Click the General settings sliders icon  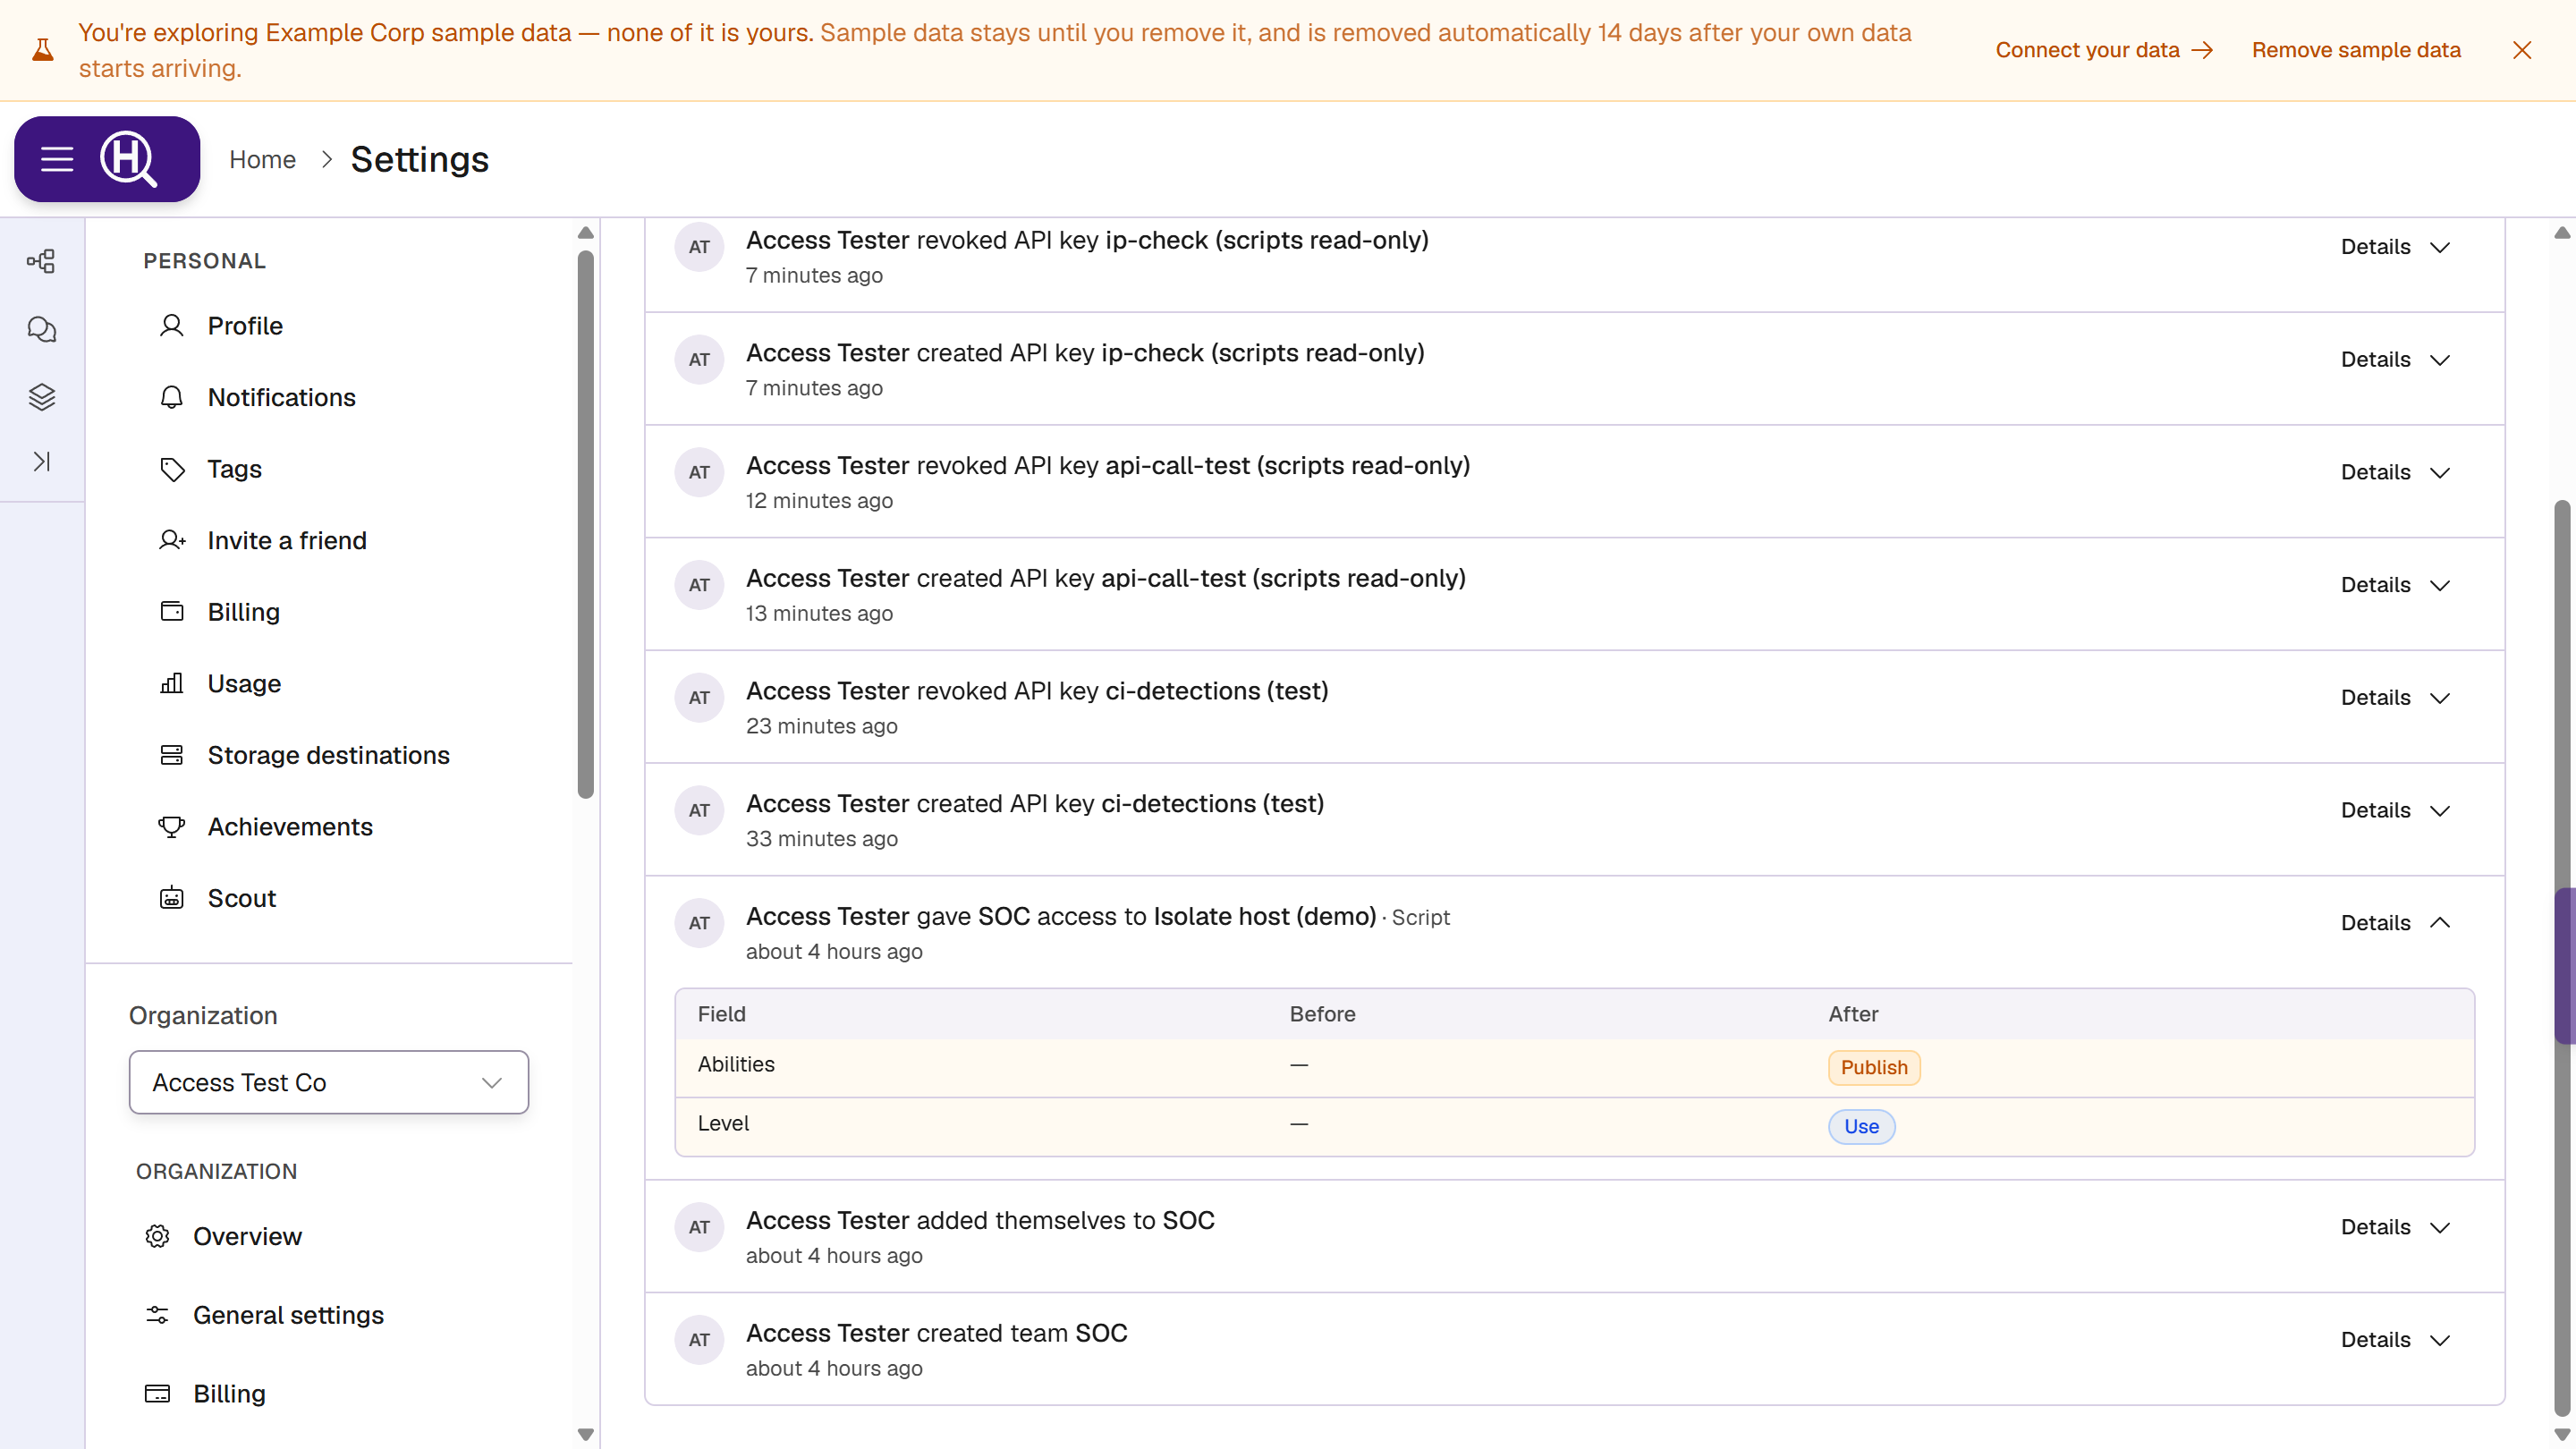coord(157,1315)
